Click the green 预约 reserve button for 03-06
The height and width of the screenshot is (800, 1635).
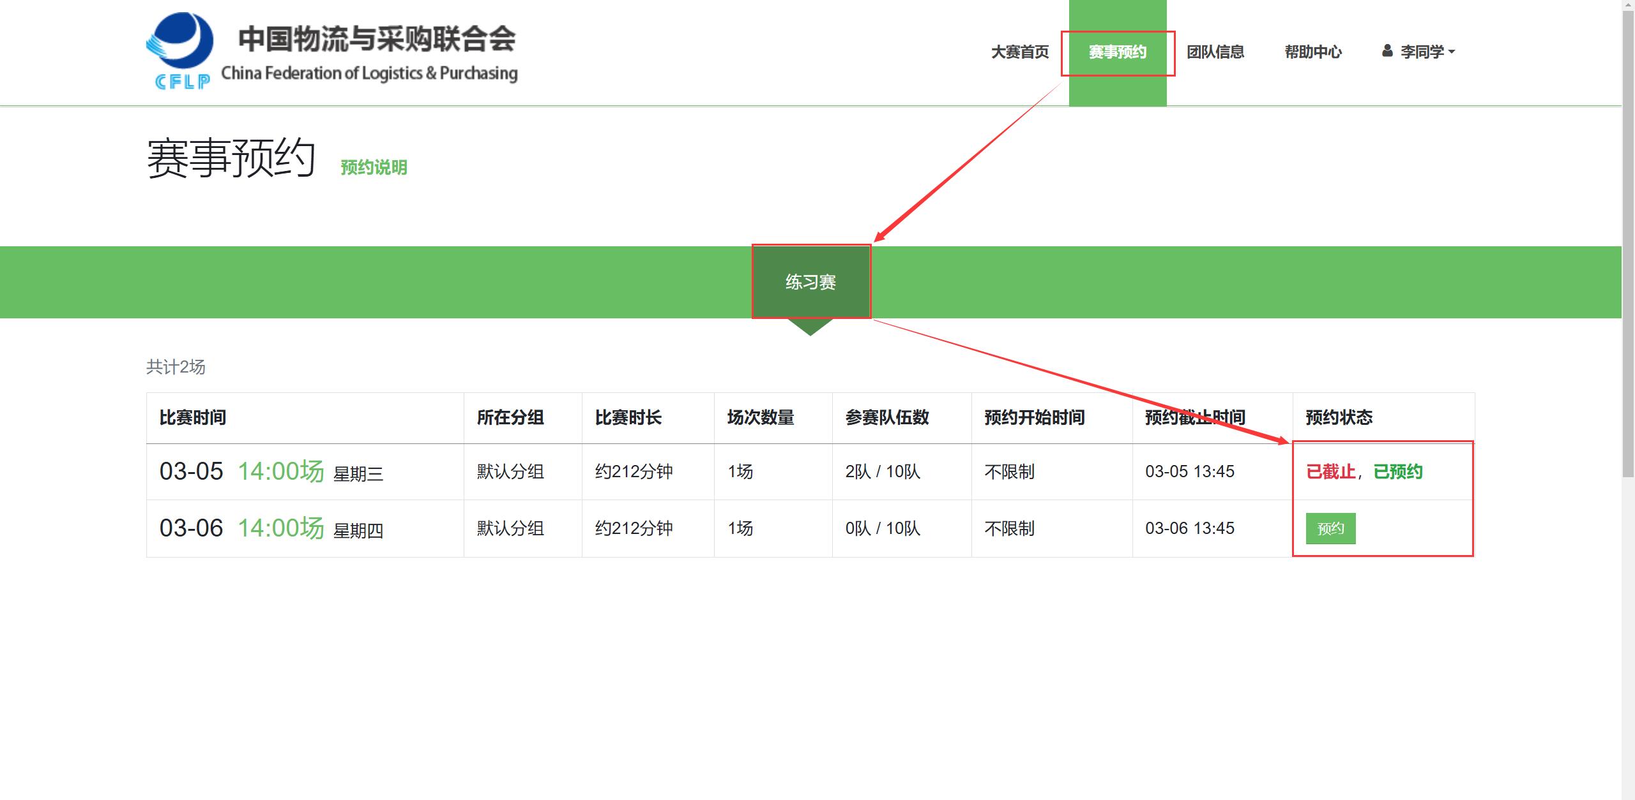click(1330, 528)
